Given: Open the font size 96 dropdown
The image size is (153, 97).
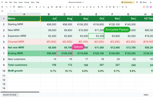Looking at the screenshot, I should tap(31, 7).
